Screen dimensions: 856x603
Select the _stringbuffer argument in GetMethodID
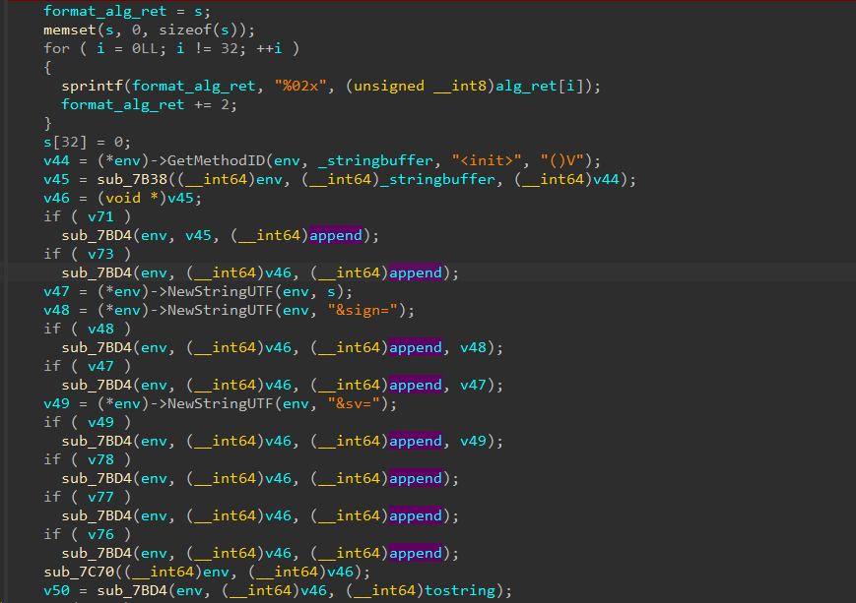click(x=375, y=161)
